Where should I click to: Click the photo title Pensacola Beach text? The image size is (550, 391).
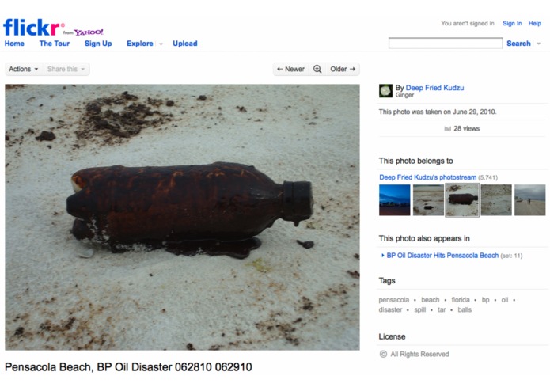click(x=128, y=367)
